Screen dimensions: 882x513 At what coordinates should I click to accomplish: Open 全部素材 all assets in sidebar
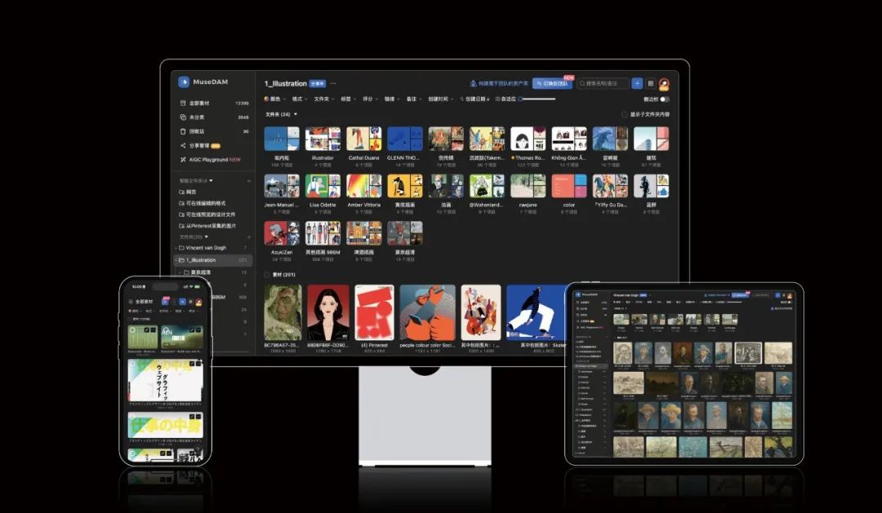(214, 104)
